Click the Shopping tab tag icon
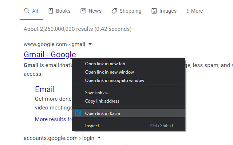233x145 pixels. tap(114, 11)
